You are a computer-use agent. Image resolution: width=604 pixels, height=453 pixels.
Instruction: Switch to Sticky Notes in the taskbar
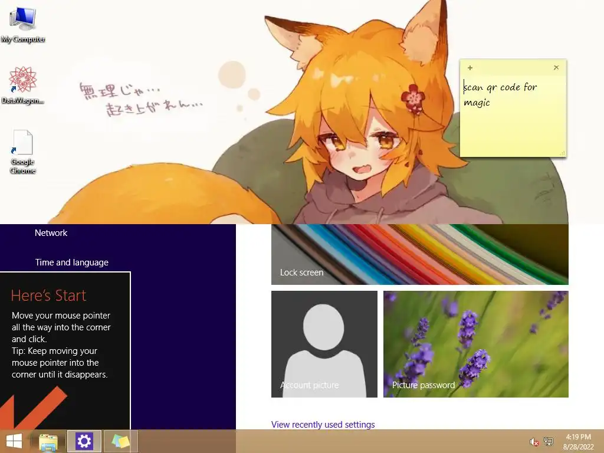tap(120, 441)
